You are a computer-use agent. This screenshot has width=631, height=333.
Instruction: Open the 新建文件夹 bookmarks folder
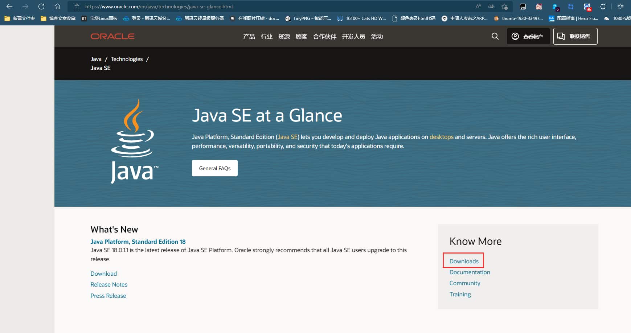pos(20,18)
